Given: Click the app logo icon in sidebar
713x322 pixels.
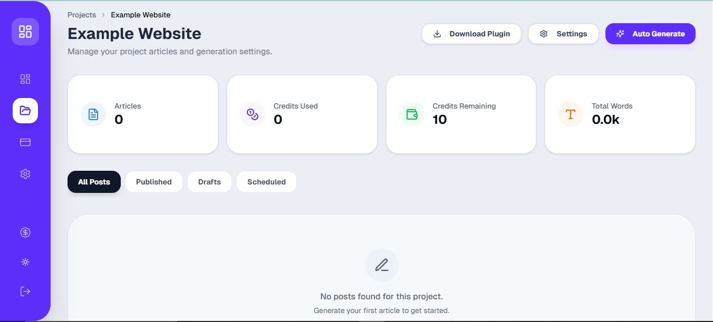Looking at the screenshot, I should click(25, 32).
